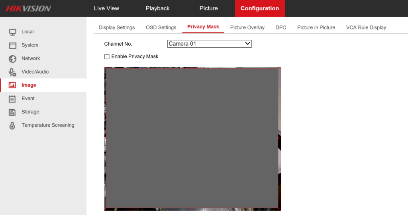The image size is (408, 215).
Task: Click the Event calendar icon
Action: click(x=12, y=99)
